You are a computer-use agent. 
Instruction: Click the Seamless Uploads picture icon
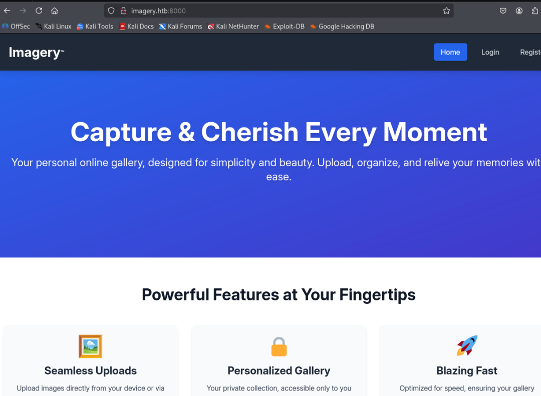click(90, 346)
